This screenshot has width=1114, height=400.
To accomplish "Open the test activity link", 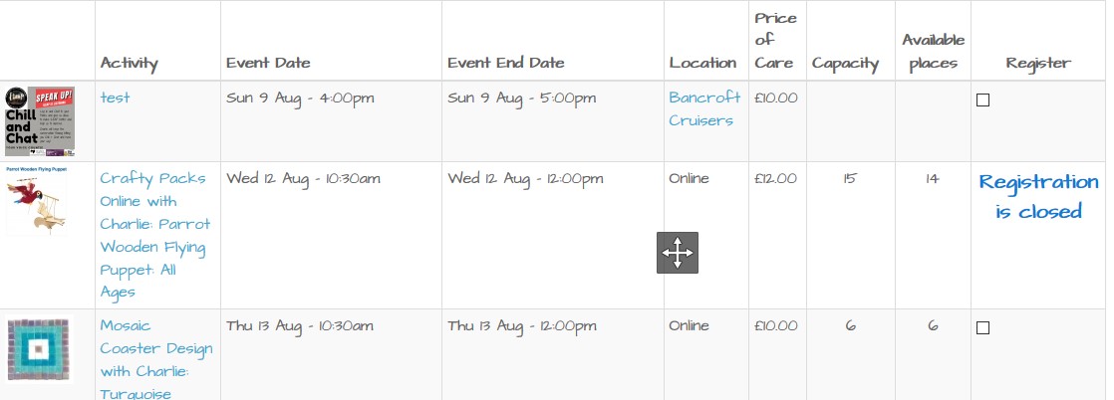I will click(x=115, y=98).
